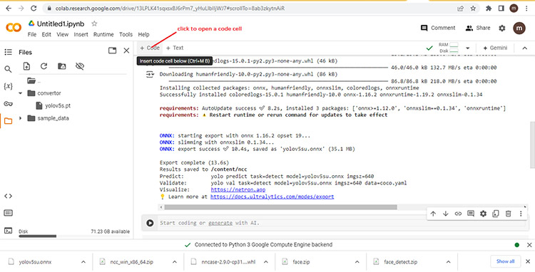Open the search (find and replace) sidebar icon
Image resolution: width=535 pixels, height=272 pixels.
point(8,70)
